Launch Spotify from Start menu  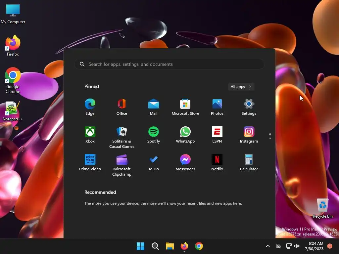click(x=154, y=135)
